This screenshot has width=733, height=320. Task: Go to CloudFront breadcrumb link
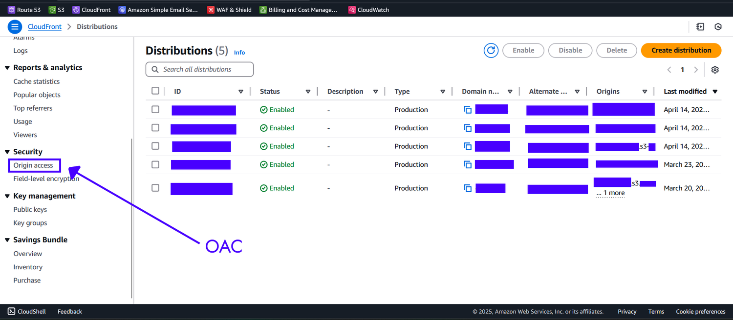pos(44,27)
